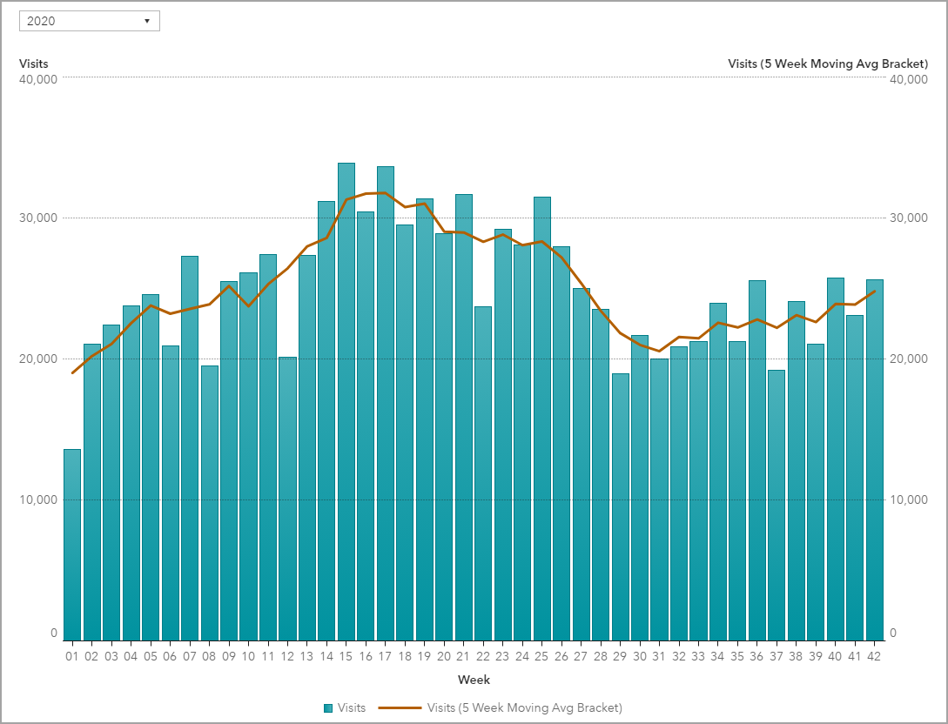Click the bar for week 01

pos(72,544)
